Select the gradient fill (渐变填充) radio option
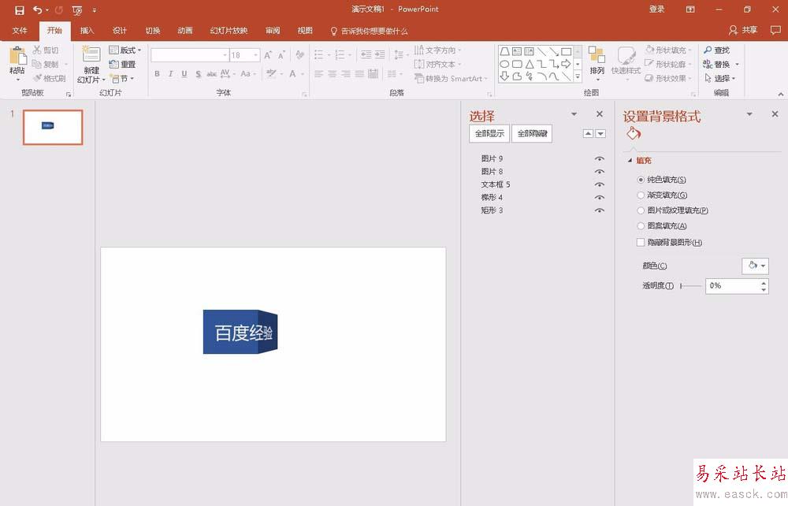The width and height of the screenshot is (788, 506). tap(641, 195)
